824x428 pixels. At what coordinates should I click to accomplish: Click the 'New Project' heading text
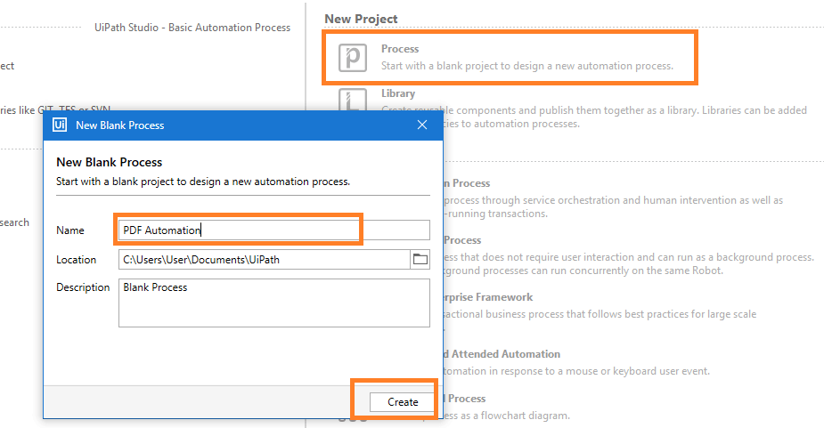click(x=361, y=19)
